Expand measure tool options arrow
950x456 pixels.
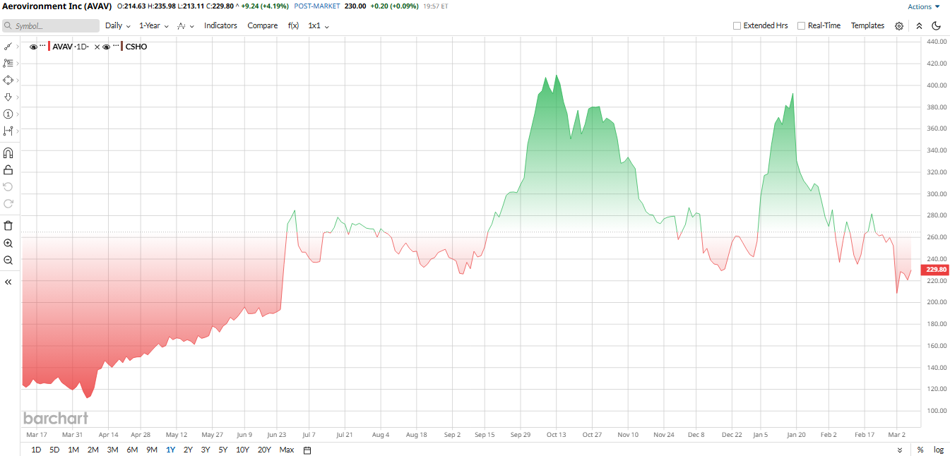tap(17, 131)
